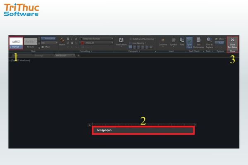Click the Match text formatting icon
Viewport: 248px width, 165px height.
point(62,42)
